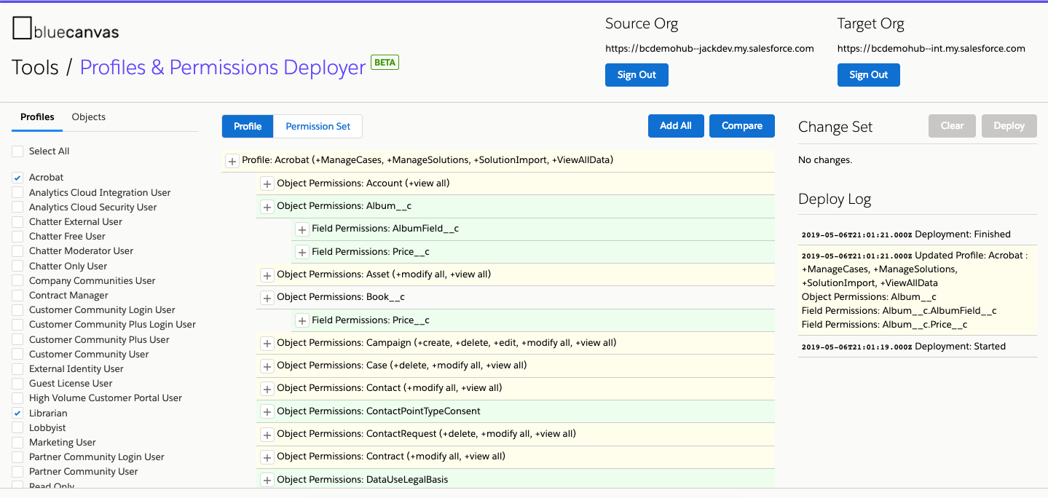Click the bluecanvas logo
This screenshot has height=498, width=1048.
[66, 29]
